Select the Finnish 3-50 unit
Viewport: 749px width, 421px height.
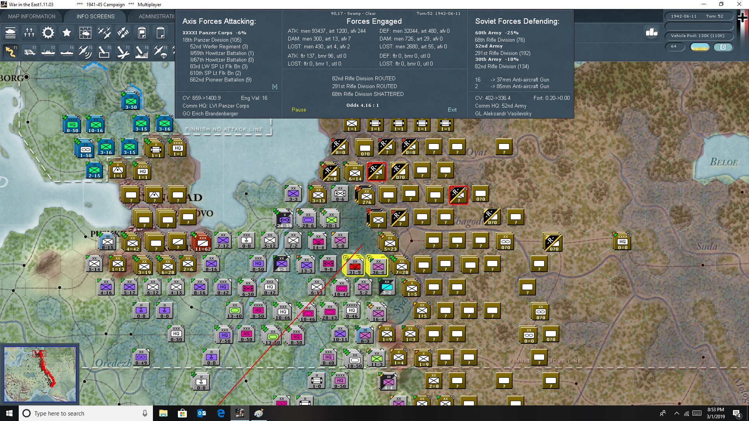pos(131,101)
